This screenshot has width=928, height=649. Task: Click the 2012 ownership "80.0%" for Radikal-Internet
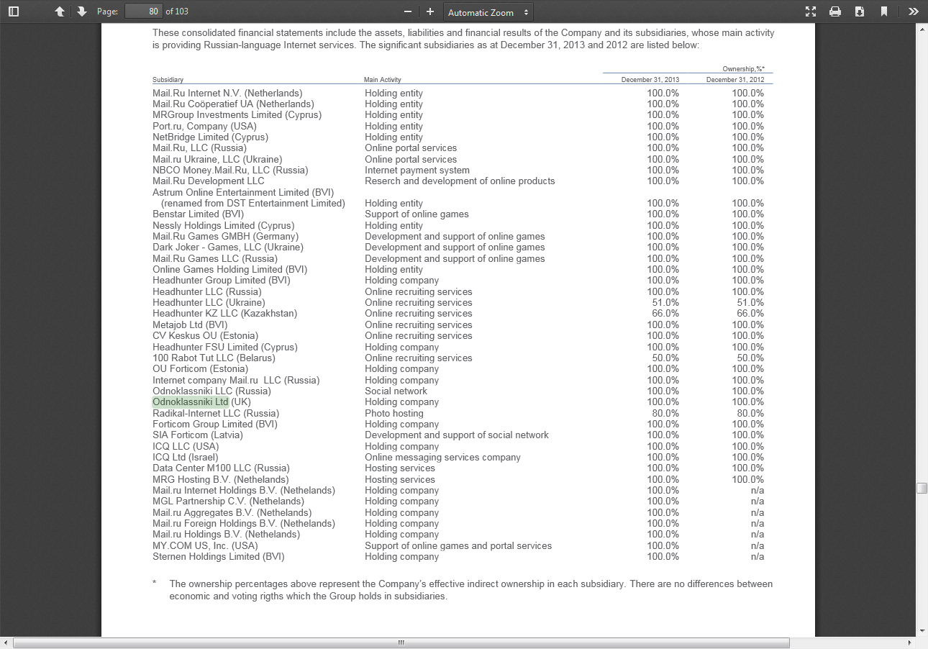[750, 414]
